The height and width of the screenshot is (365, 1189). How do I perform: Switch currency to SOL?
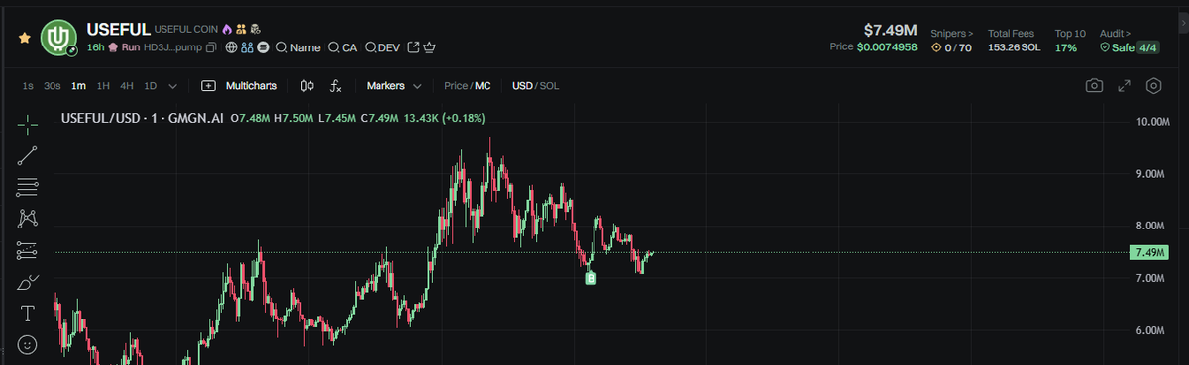click(549, 86)
